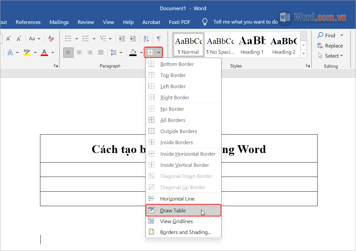
Task: Click the Tell me what you want to do box
Action: pyautogui.click(x=245, y=22)
